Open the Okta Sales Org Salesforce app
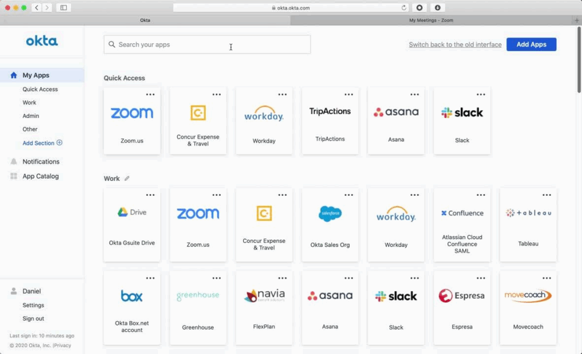The height and width of the screenshot is (354, 582). coord(330,224)
